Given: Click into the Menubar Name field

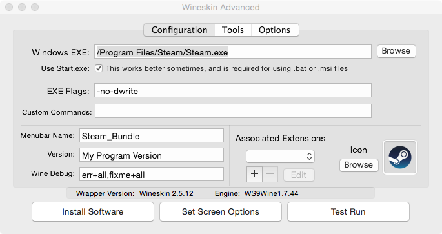Looking at the screenshot, I should pos(152,136).
